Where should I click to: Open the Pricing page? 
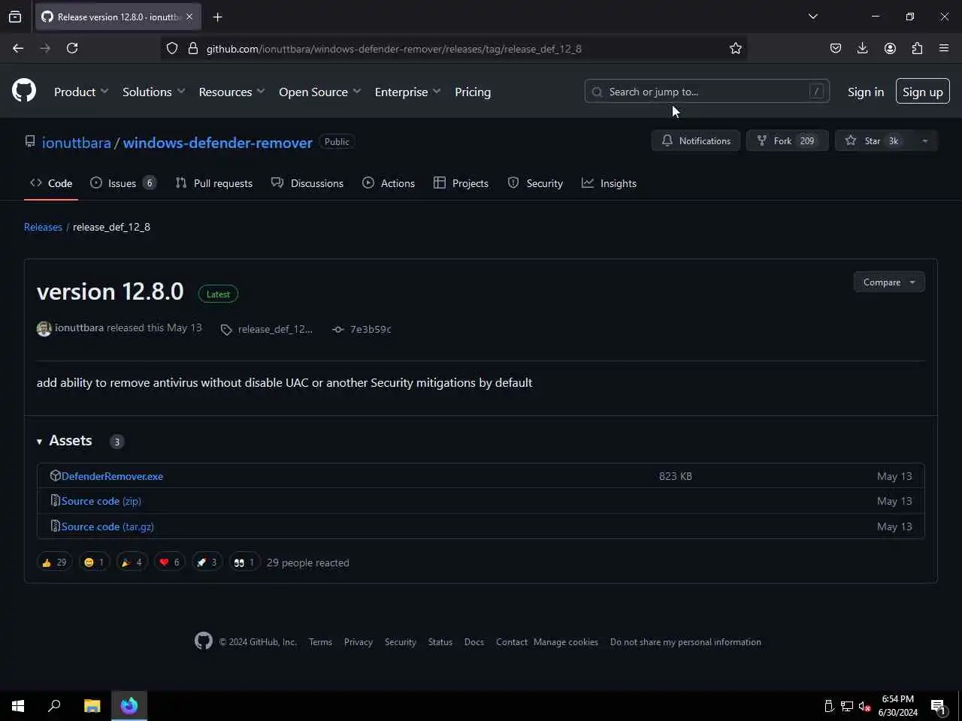click(x=473, y=92)
